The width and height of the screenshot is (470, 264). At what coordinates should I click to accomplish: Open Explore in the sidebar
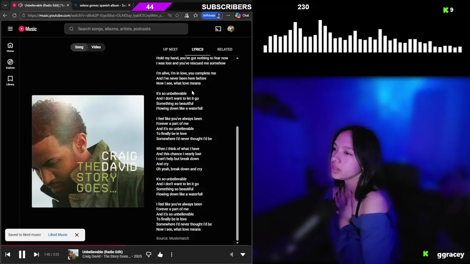10,64
